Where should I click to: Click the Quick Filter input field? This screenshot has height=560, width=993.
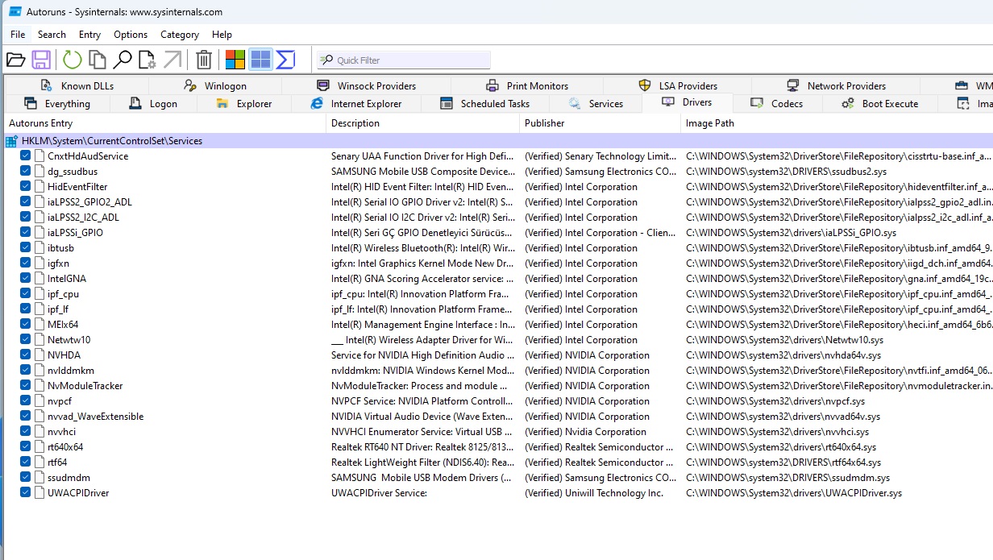403,60
